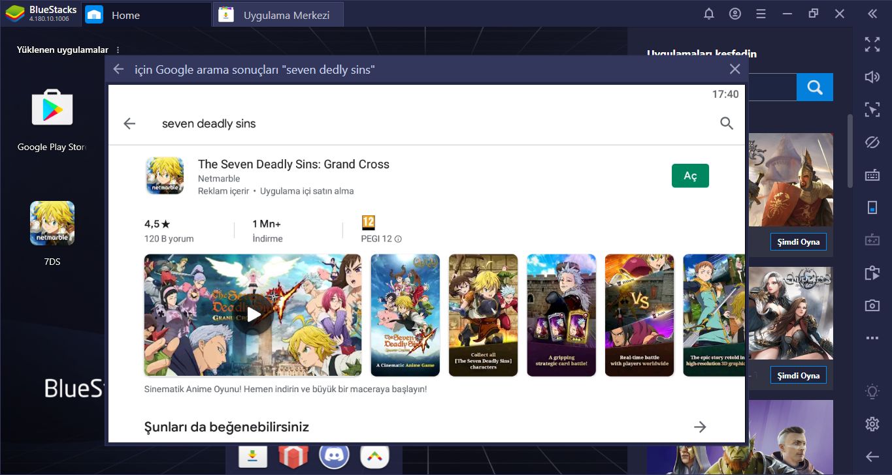Click the media folder play icon in toolbar
The height and width of the screenshot is (475, 892).
point(872,273)
